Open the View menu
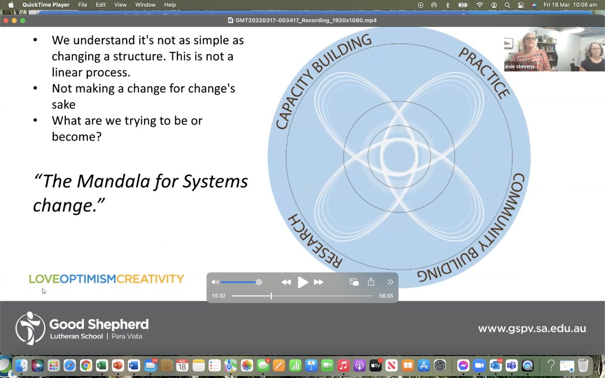This screenshot has height=378, width=605. tap(120, 5)
